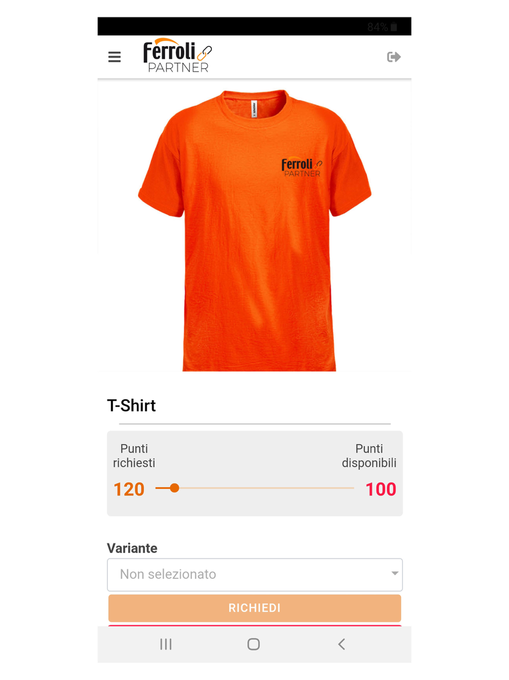This screenshot has height=680, width=509.
Task: Tap the Android home button icon
Action: click(x=253, y=644)
